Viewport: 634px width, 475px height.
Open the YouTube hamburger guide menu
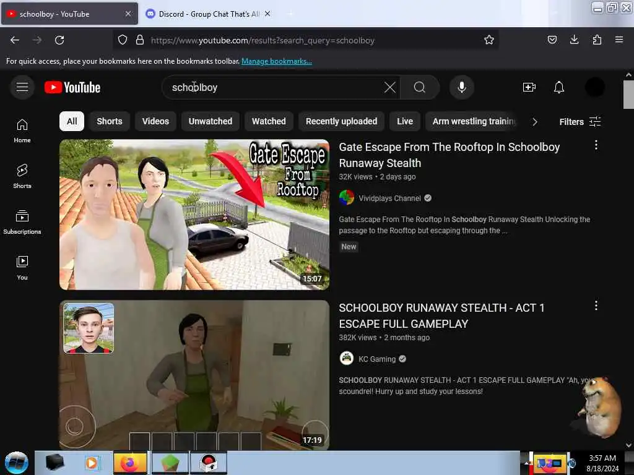(22, 87)
